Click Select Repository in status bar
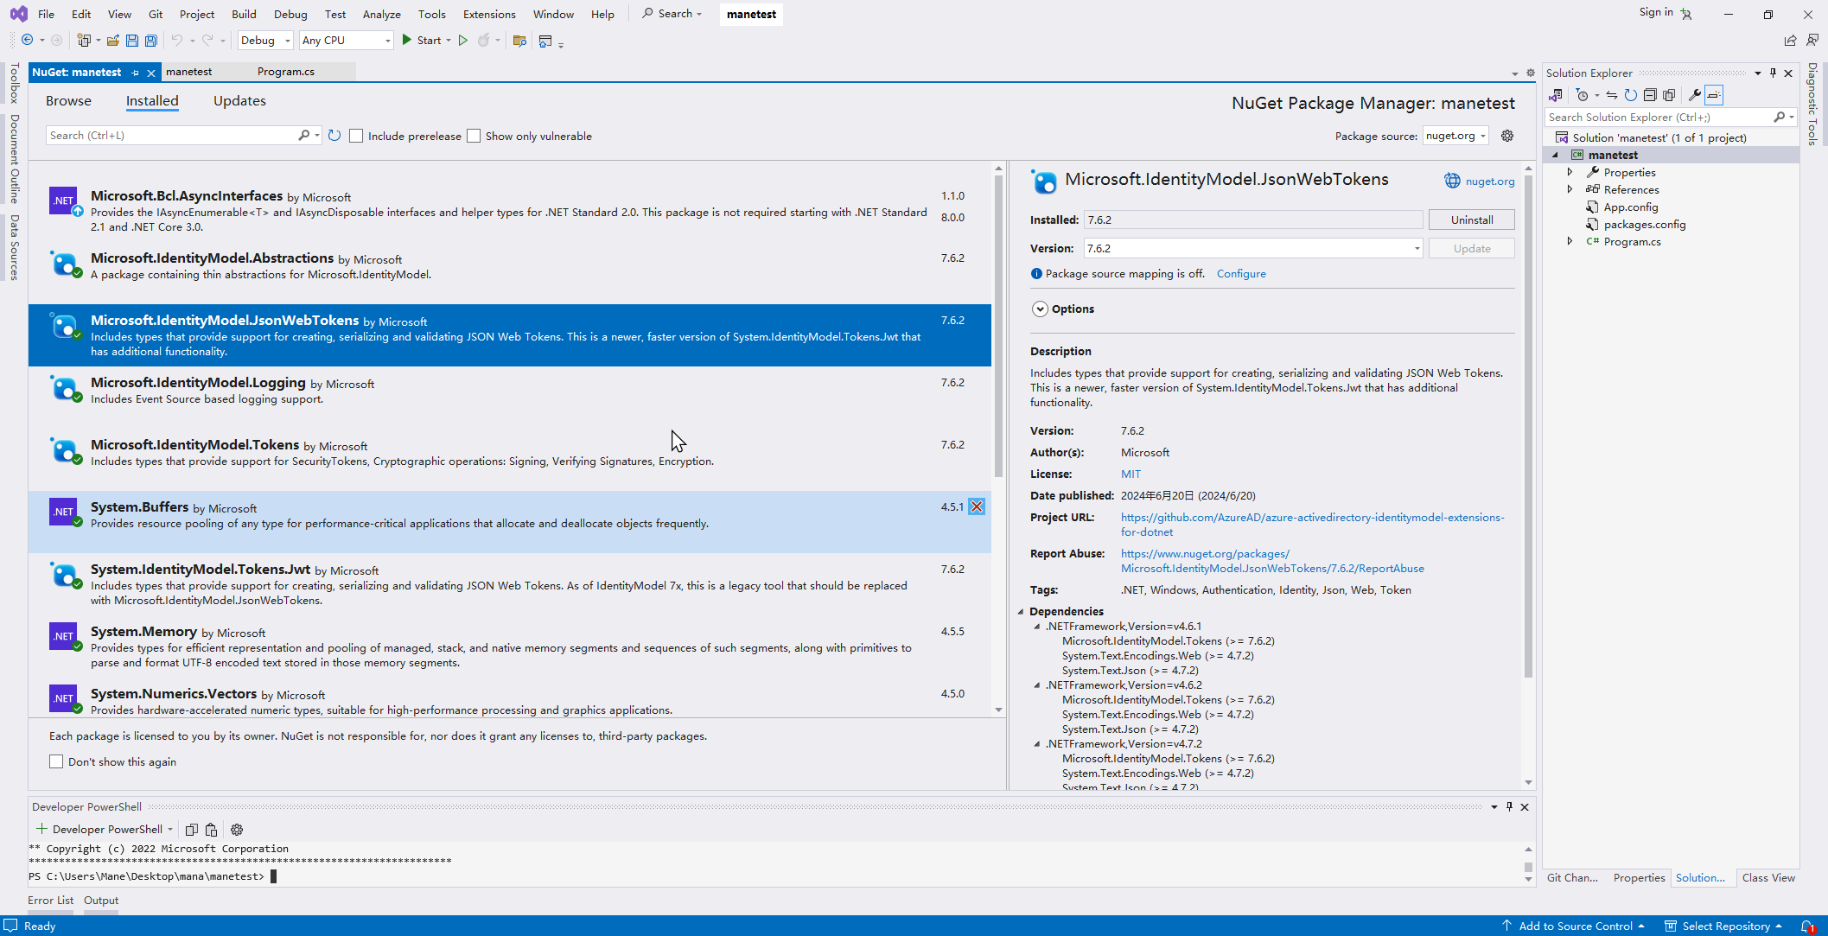The width and height of the screenshot is (1828, 936). click(1724, 926)
